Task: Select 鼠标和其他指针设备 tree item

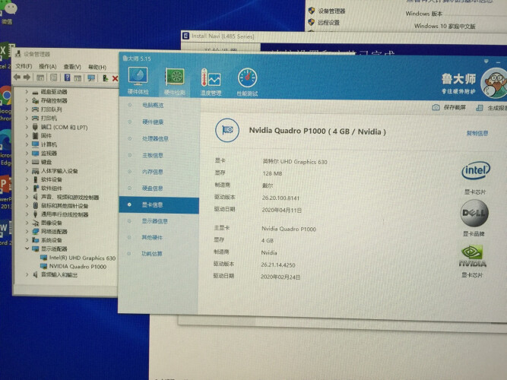Action: click(x=65, y=206)
